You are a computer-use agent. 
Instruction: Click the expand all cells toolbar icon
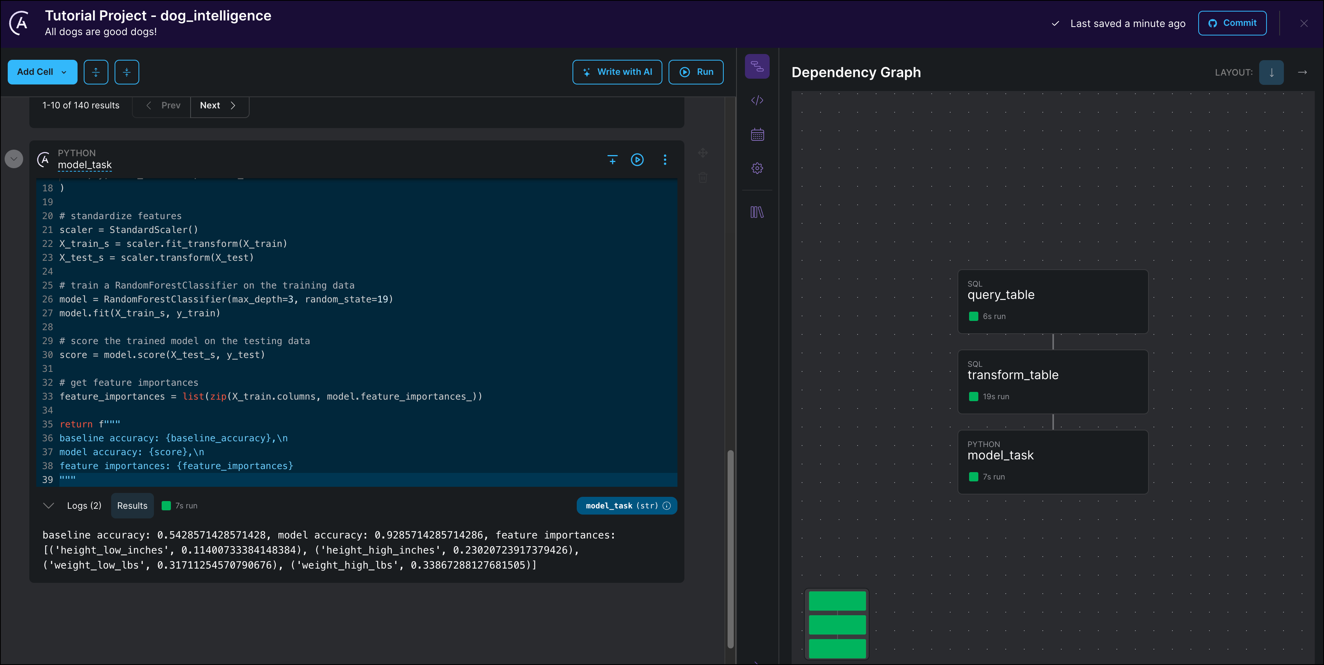coord(96,72)
